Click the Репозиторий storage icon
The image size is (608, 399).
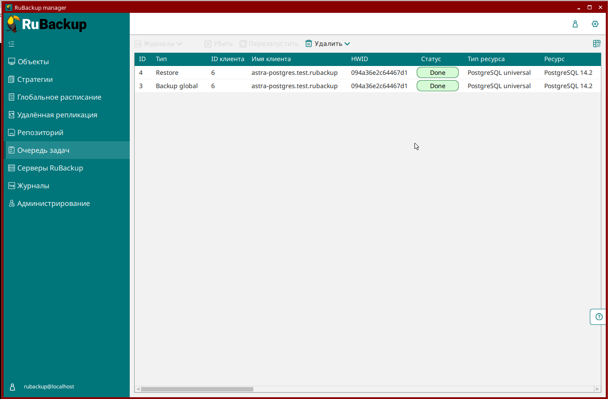[12, 132]
